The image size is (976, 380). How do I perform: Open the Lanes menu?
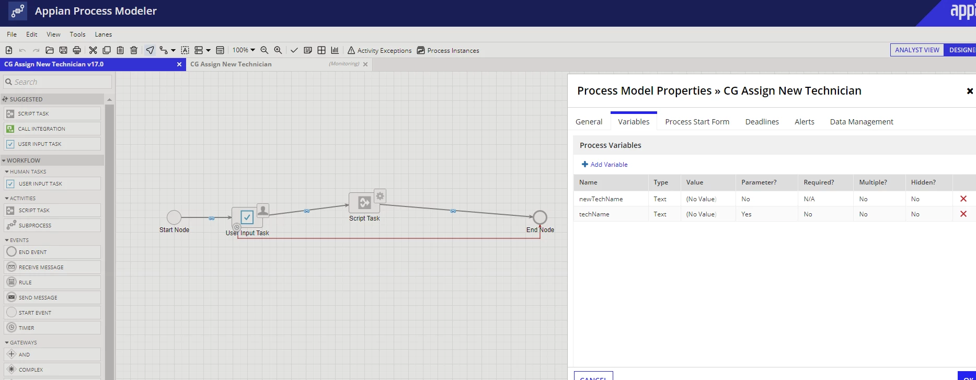pos(103,34)
